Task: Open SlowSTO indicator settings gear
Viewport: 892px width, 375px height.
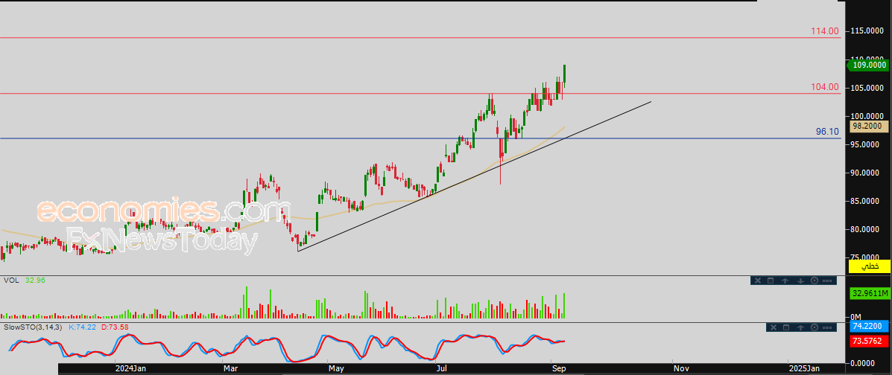Action: [814, 327]
